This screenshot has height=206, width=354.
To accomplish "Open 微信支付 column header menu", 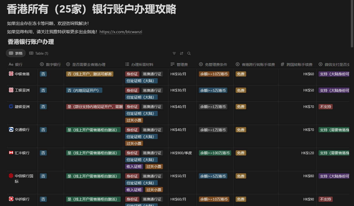I will (x=333, y=64).
